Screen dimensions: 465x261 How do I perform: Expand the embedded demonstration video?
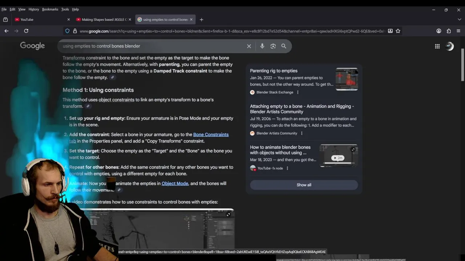(x=228, y=215)
